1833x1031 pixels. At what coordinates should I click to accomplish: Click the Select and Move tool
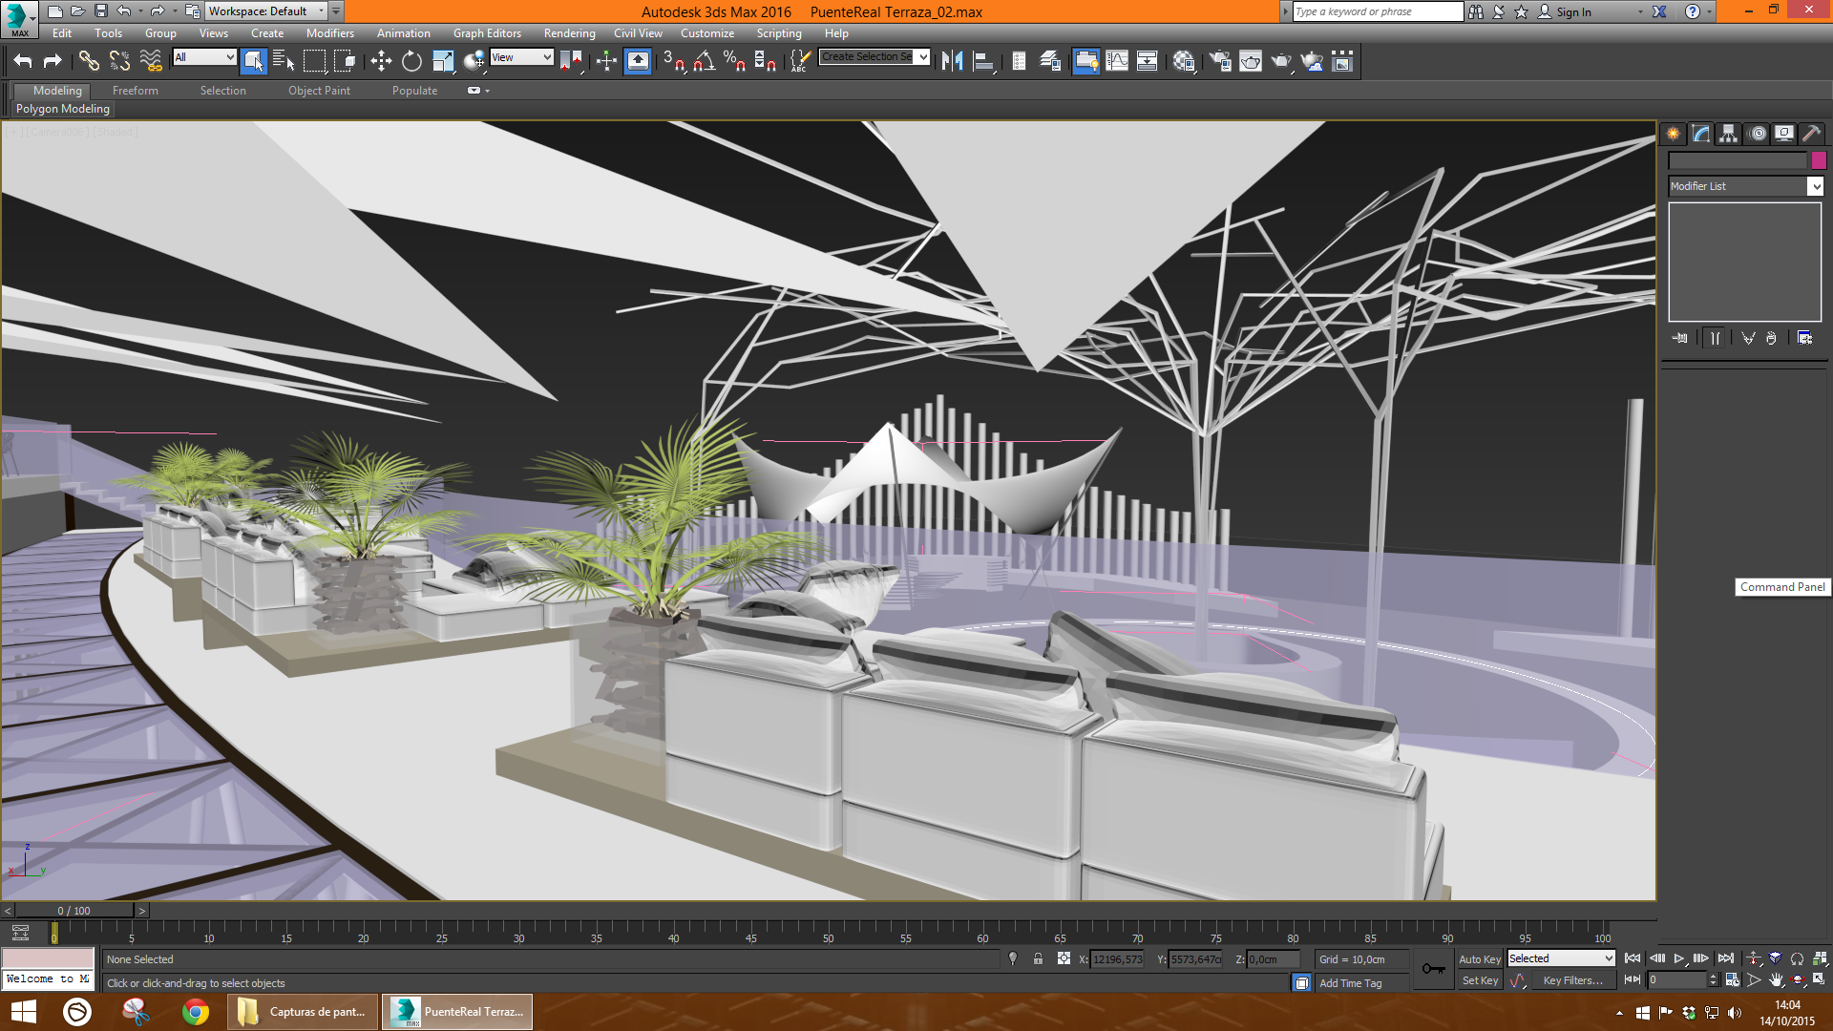coord(381,62)
